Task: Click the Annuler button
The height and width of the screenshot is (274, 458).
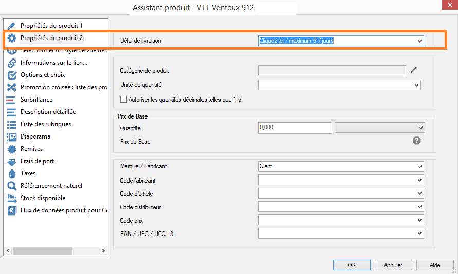Action: 393,265
